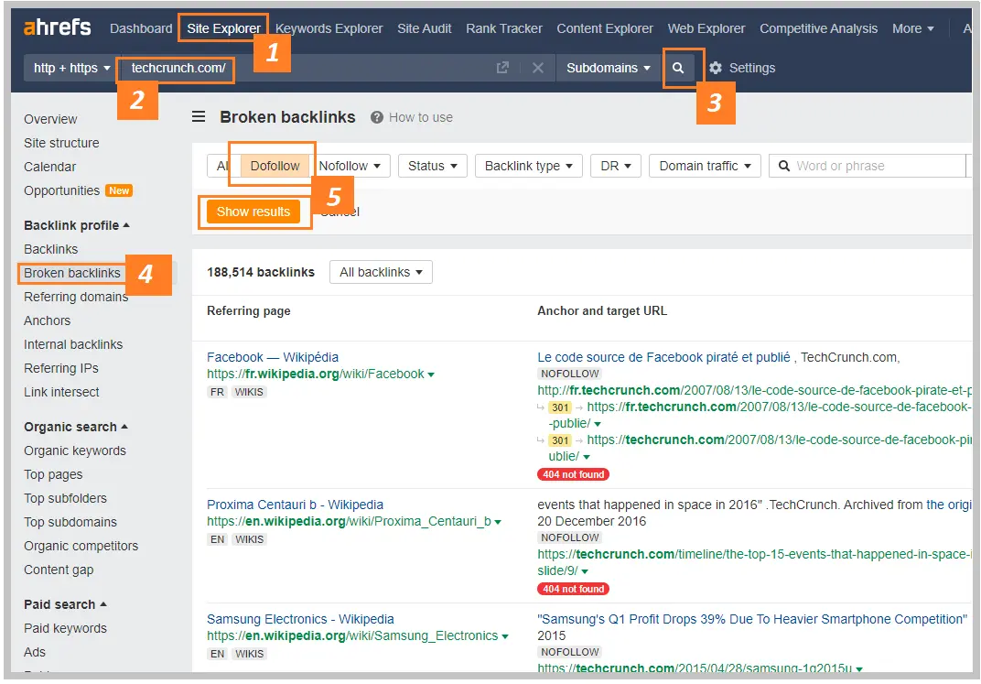Click the How to use link

pyautogui.click(x=420, y=117)
